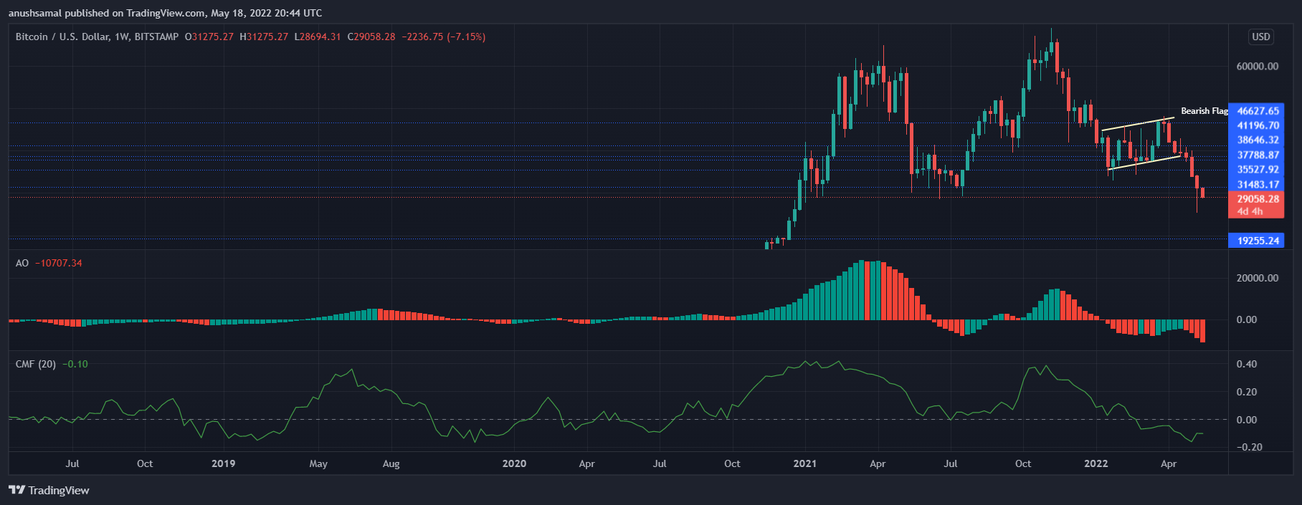The height and width of the screenshot is (505, 1302).
Task: Click the close price C29058.28 value
Action: tap(371, 37)
